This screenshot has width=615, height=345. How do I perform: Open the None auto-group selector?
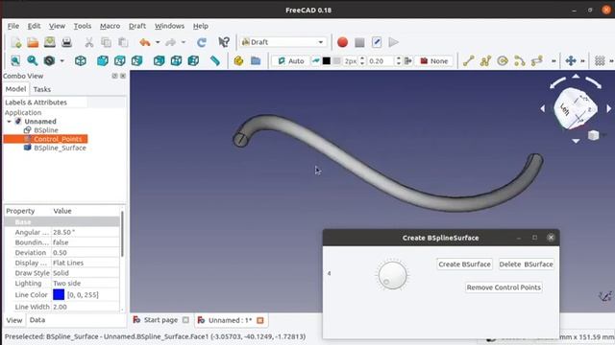[x=433, y=61]
